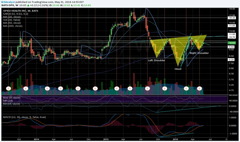The height and width of the screenshot is (142, 240).
Task: Click the -1.0000 MACD scale value
Action: [x=233, y=134]
